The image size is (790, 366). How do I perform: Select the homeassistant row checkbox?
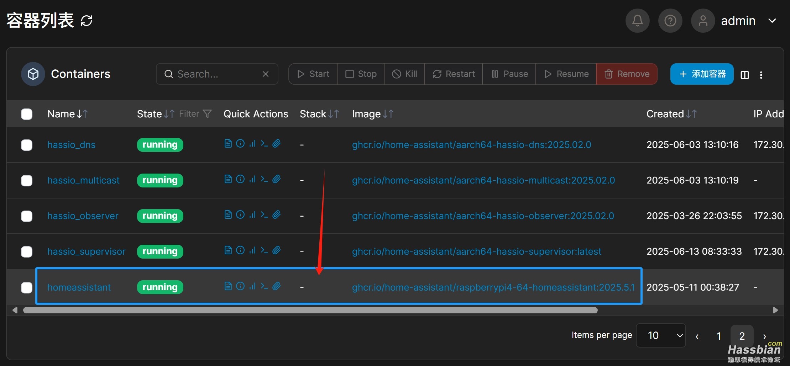[27, 287]
